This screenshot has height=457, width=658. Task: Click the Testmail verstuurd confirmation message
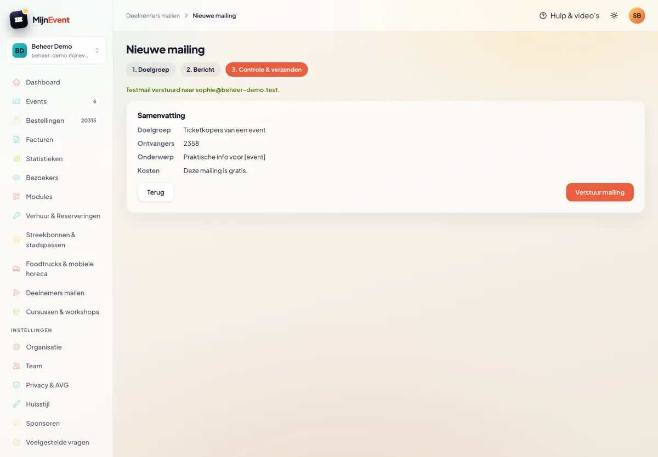[x=203, y=90]
